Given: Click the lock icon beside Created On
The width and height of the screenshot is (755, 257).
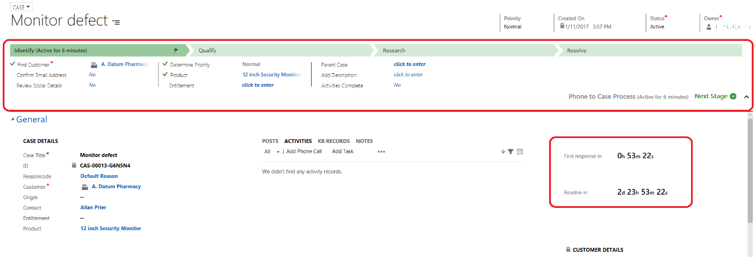Looking at the screenshot, I should click(x=561, y=26).
